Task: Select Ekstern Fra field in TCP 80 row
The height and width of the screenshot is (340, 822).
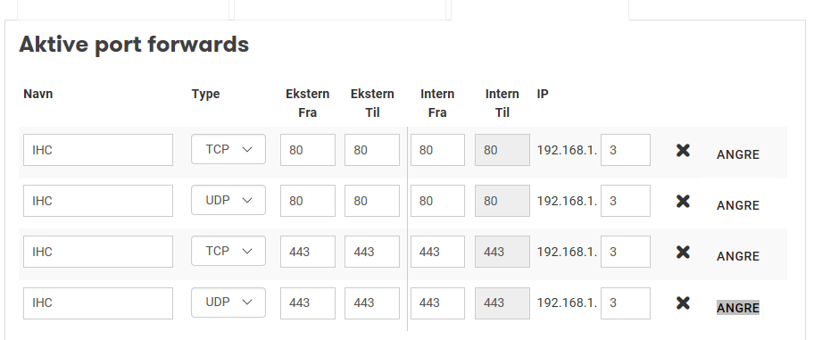Action: [308, 150]
